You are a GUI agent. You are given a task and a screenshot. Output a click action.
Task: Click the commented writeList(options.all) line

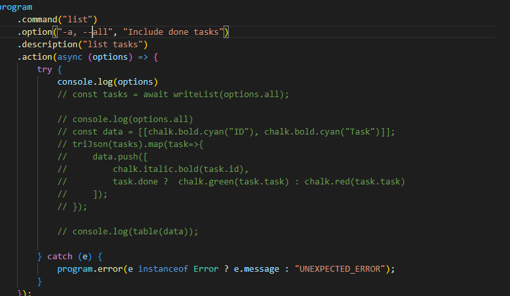[x=173, y=95]
